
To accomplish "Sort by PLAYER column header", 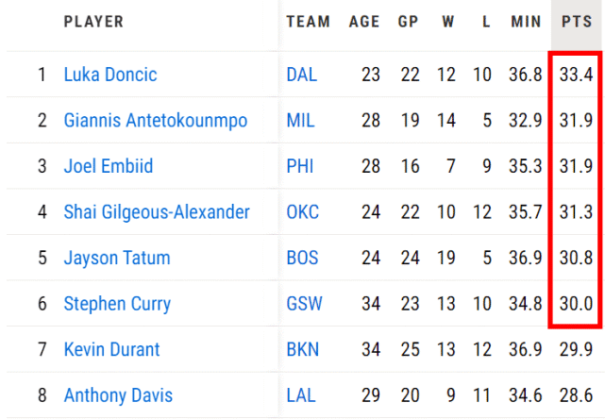I will point(93,22).
